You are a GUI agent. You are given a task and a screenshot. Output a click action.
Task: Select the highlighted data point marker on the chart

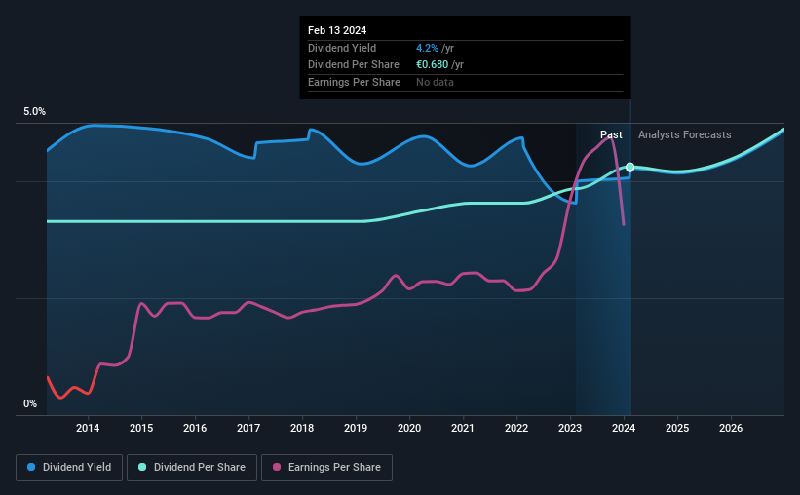click(x=630, y=167)
